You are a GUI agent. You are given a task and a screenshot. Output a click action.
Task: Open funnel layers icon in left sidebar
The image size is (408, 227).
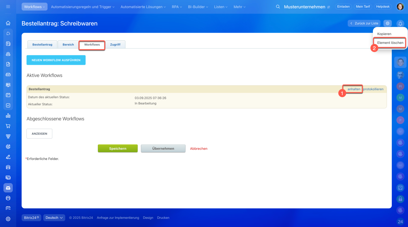click(x=8, y=136)
